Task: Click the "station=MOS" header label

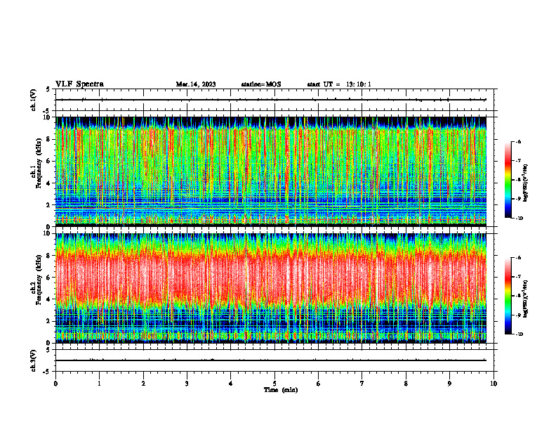Action: point(261,84)
